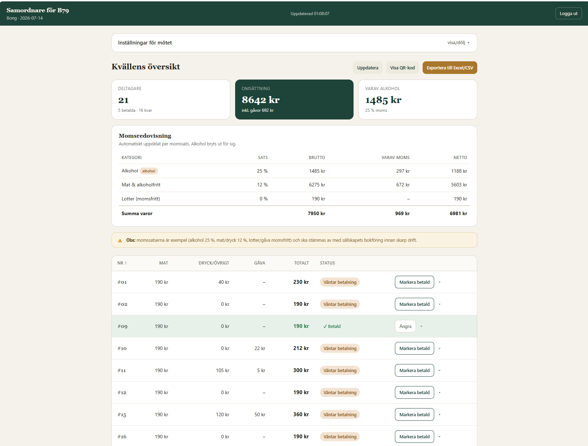Mark bong #16 as paid
Image resolution: width=588 pixels, height=446 pixels.
click(x=414, y=437)
